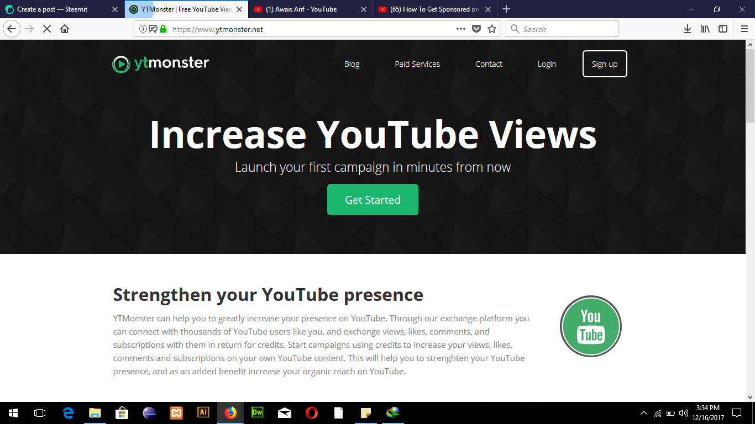Switch to the Firefox taskbar icon
The width and height of the screenshot is (755, 424).
230,412
